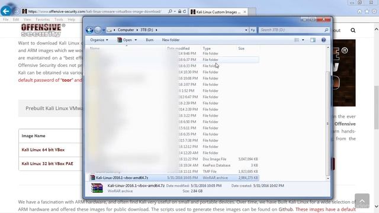Toggle the Explorer preview pane icon

(313, 40)
